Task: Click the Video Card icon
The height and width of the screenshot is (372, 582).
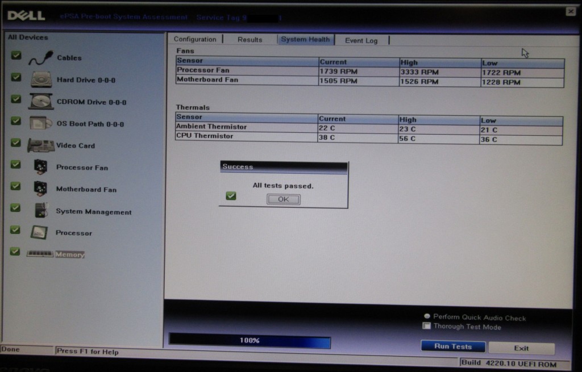Action: click(x=41, y=145)
